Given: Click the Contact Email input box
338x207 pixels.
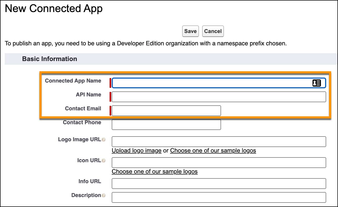Looking at the screenshot, I should coord(166,111).
